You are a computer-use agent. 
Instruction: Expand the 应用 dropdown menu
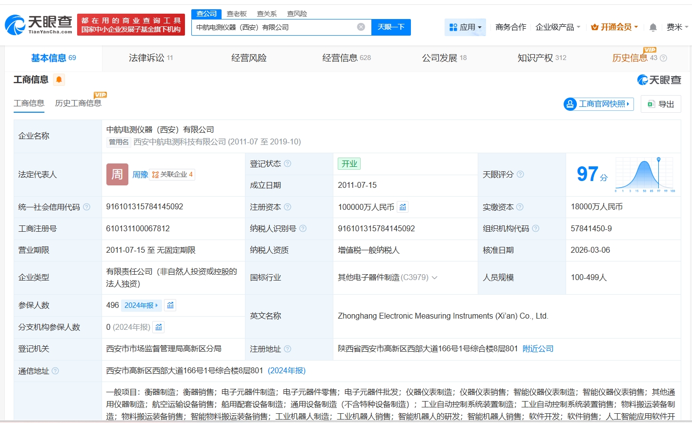pyautogui.click(x=465, y=27)
